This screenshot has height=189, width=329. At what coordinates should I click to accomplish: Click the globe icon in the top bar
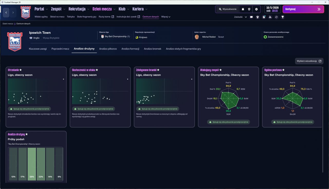coord(249,9)
